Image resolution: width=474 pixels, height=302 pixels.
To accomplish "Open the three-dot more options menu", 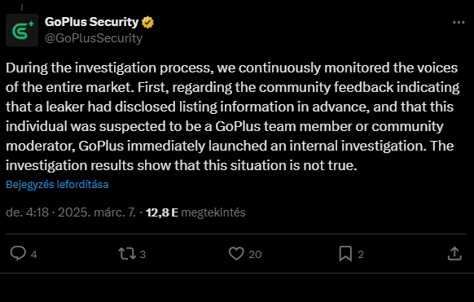I will (x=459, y=23).
